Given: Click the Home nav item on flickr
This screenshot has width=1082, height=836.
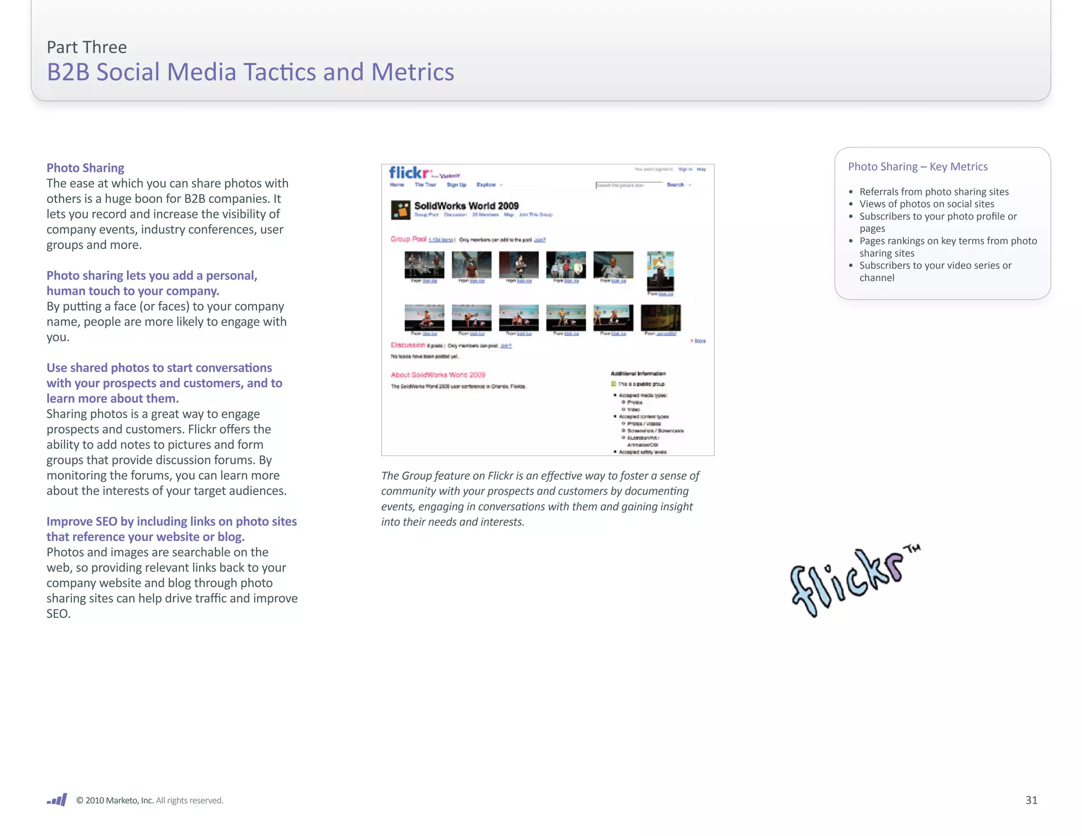Looking at the screenshot, I should 397,185.
